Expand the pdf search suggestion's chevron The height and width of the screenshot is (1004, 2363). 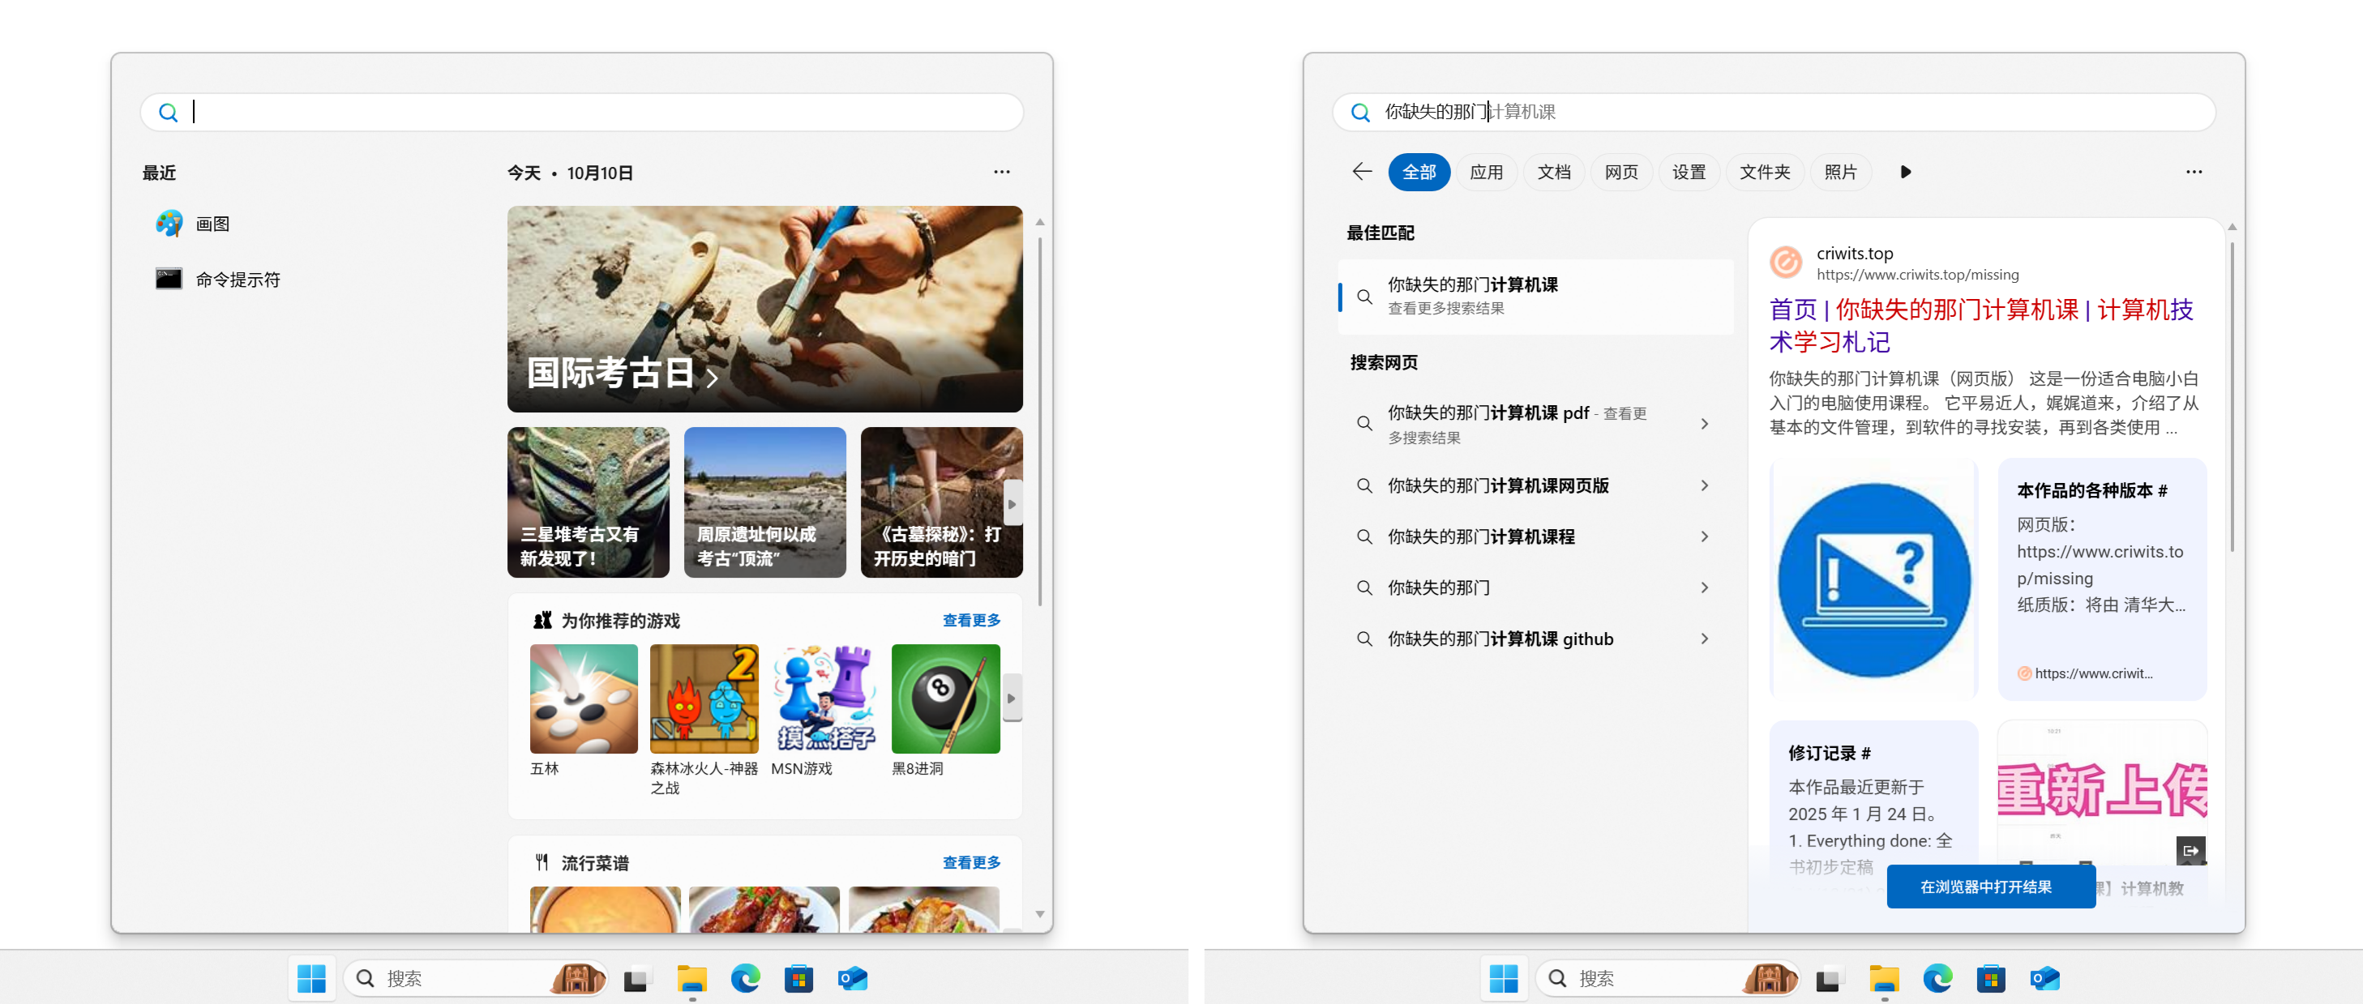click(x=1705, y=424)
